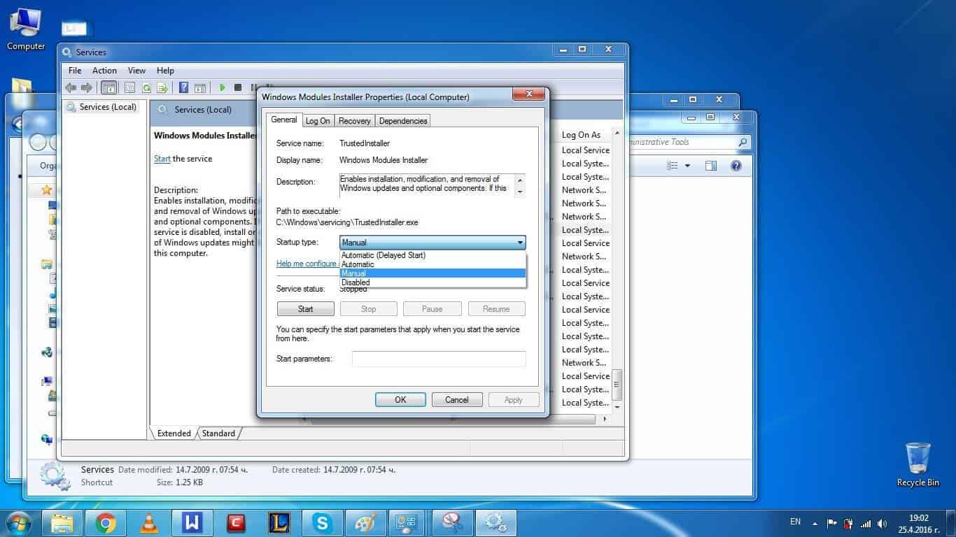Open the Action menu in Services
The width and height of the screenshot is (956, 537).
click(104, 71)
